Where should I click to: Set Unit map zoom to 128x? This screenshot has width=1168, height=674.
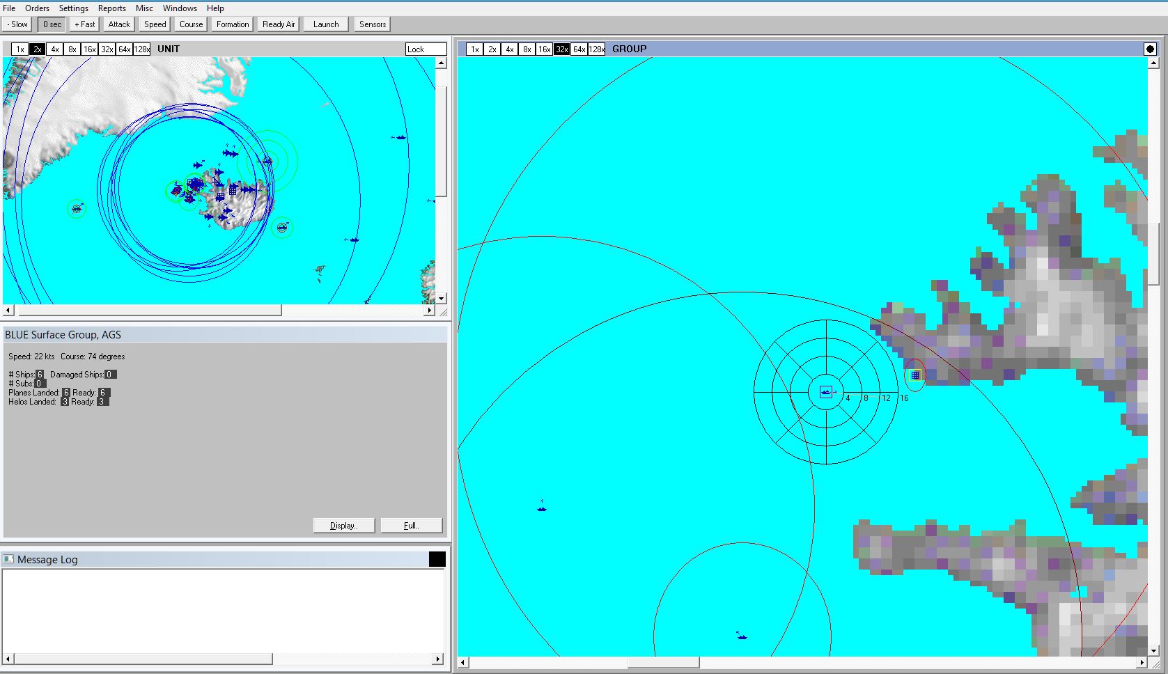(x=142, y=49)
